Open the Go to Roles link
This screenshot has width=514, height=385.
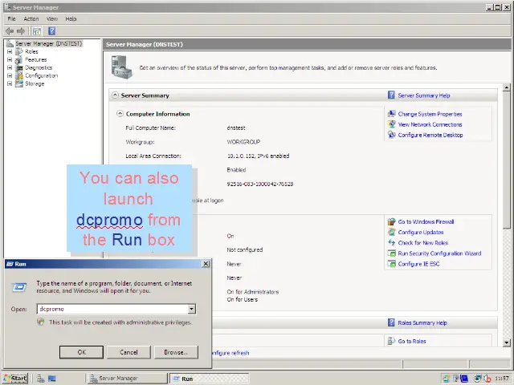pos(412,341)
